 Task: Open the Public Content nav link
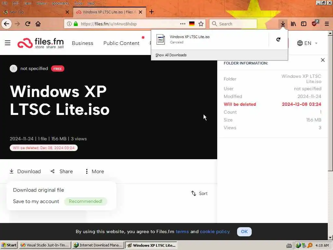click(121, 43)
